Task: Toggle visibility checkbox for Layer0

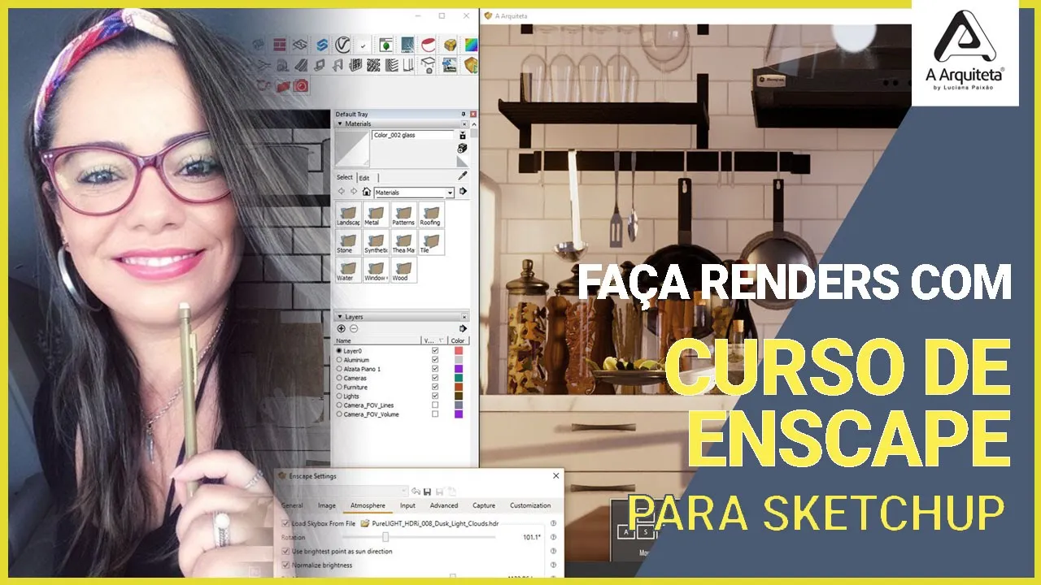Action: coord(435,351)
